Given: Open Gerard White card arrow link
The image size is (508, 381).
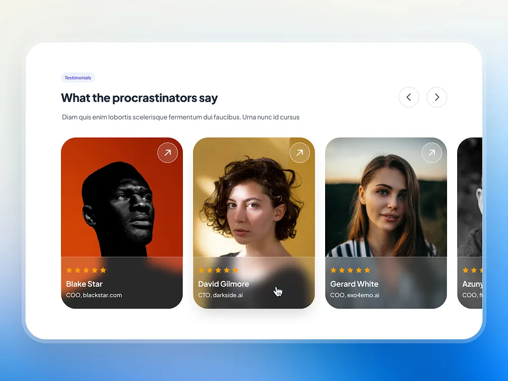Looking at the screenshot, I should point(432,152).
